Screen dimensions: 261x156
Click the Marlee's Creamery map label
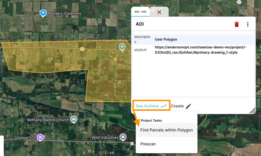(64, 13)
